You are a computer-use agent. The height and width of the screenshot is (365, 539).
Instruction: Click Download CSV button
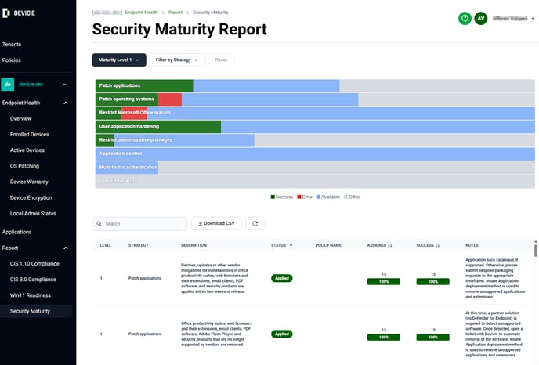tap(216, 223)
